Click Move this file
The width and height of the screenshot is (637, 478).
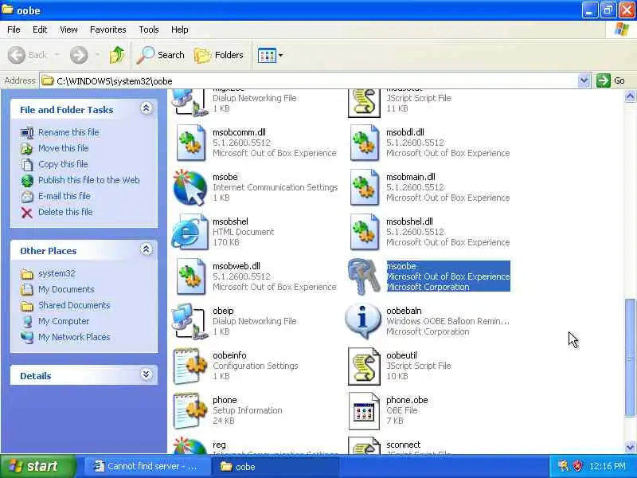pos(64,148)
